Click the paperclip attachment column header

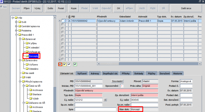coord(69,17)
